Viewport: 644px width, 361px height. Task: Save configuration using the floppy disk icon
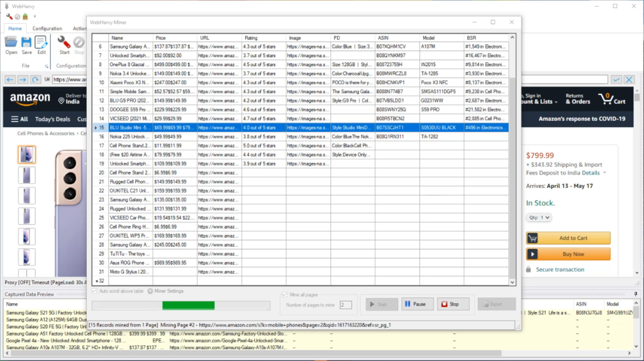coord(26,43)
